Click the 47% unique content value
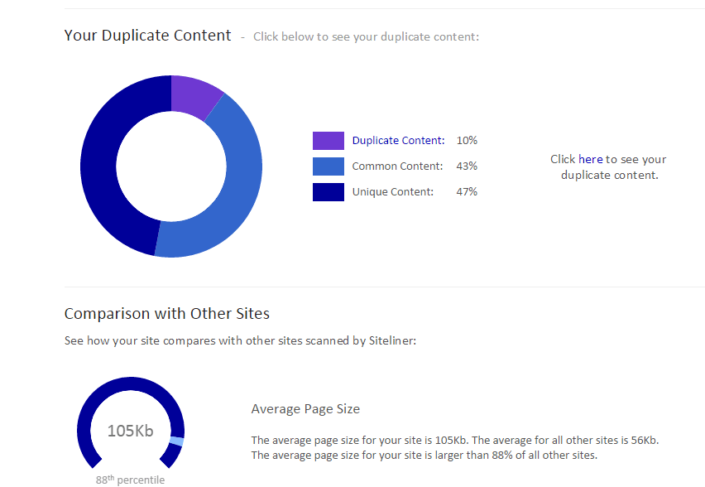Image resolution: width=705 pixels, height=487 pixels. [x=467, y=191]
